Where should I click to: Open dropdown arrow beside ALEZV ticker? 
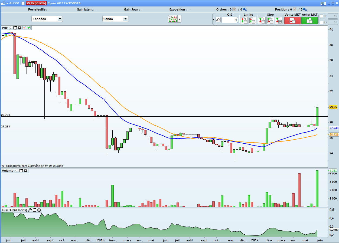[7, 3]
